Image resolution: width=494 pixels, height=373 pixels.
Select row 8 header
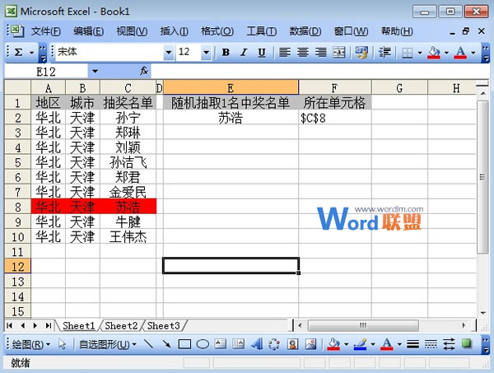pyautogui.click(x=17, y=207)
